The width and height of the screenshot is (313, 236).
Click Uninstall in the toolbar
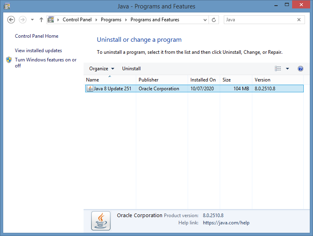click(131, 69)
